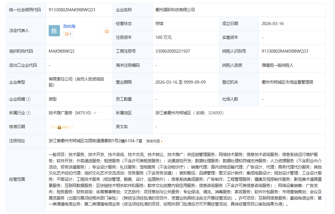Click the status value 存续
Viewport: 335px width, 214px height.
coord(159,24)
